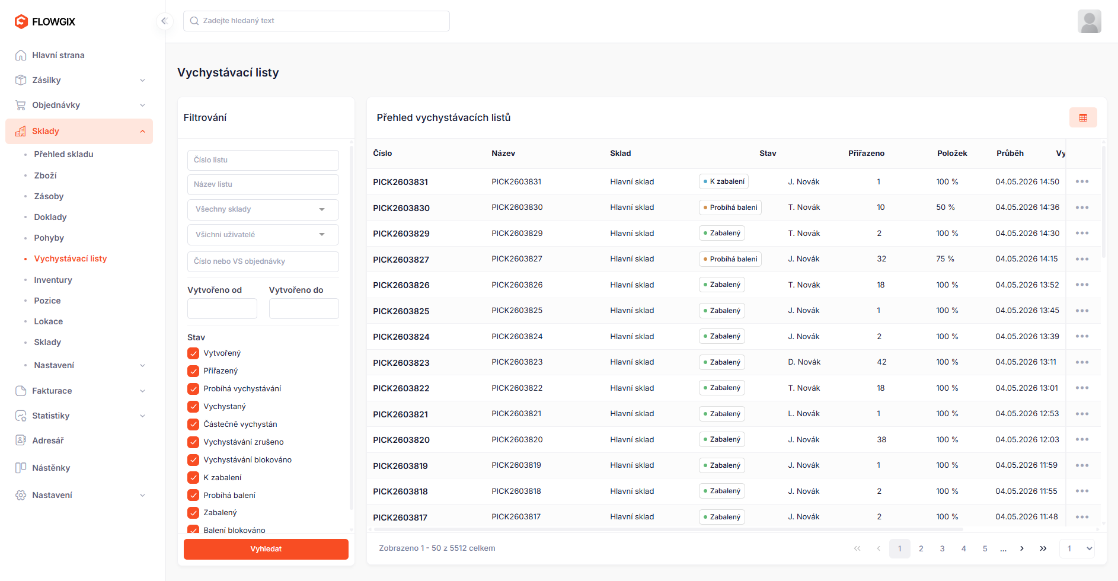The image size is (1118, 581).
Task: Click the Vyhledat search button
Action: tap(266, 549)
